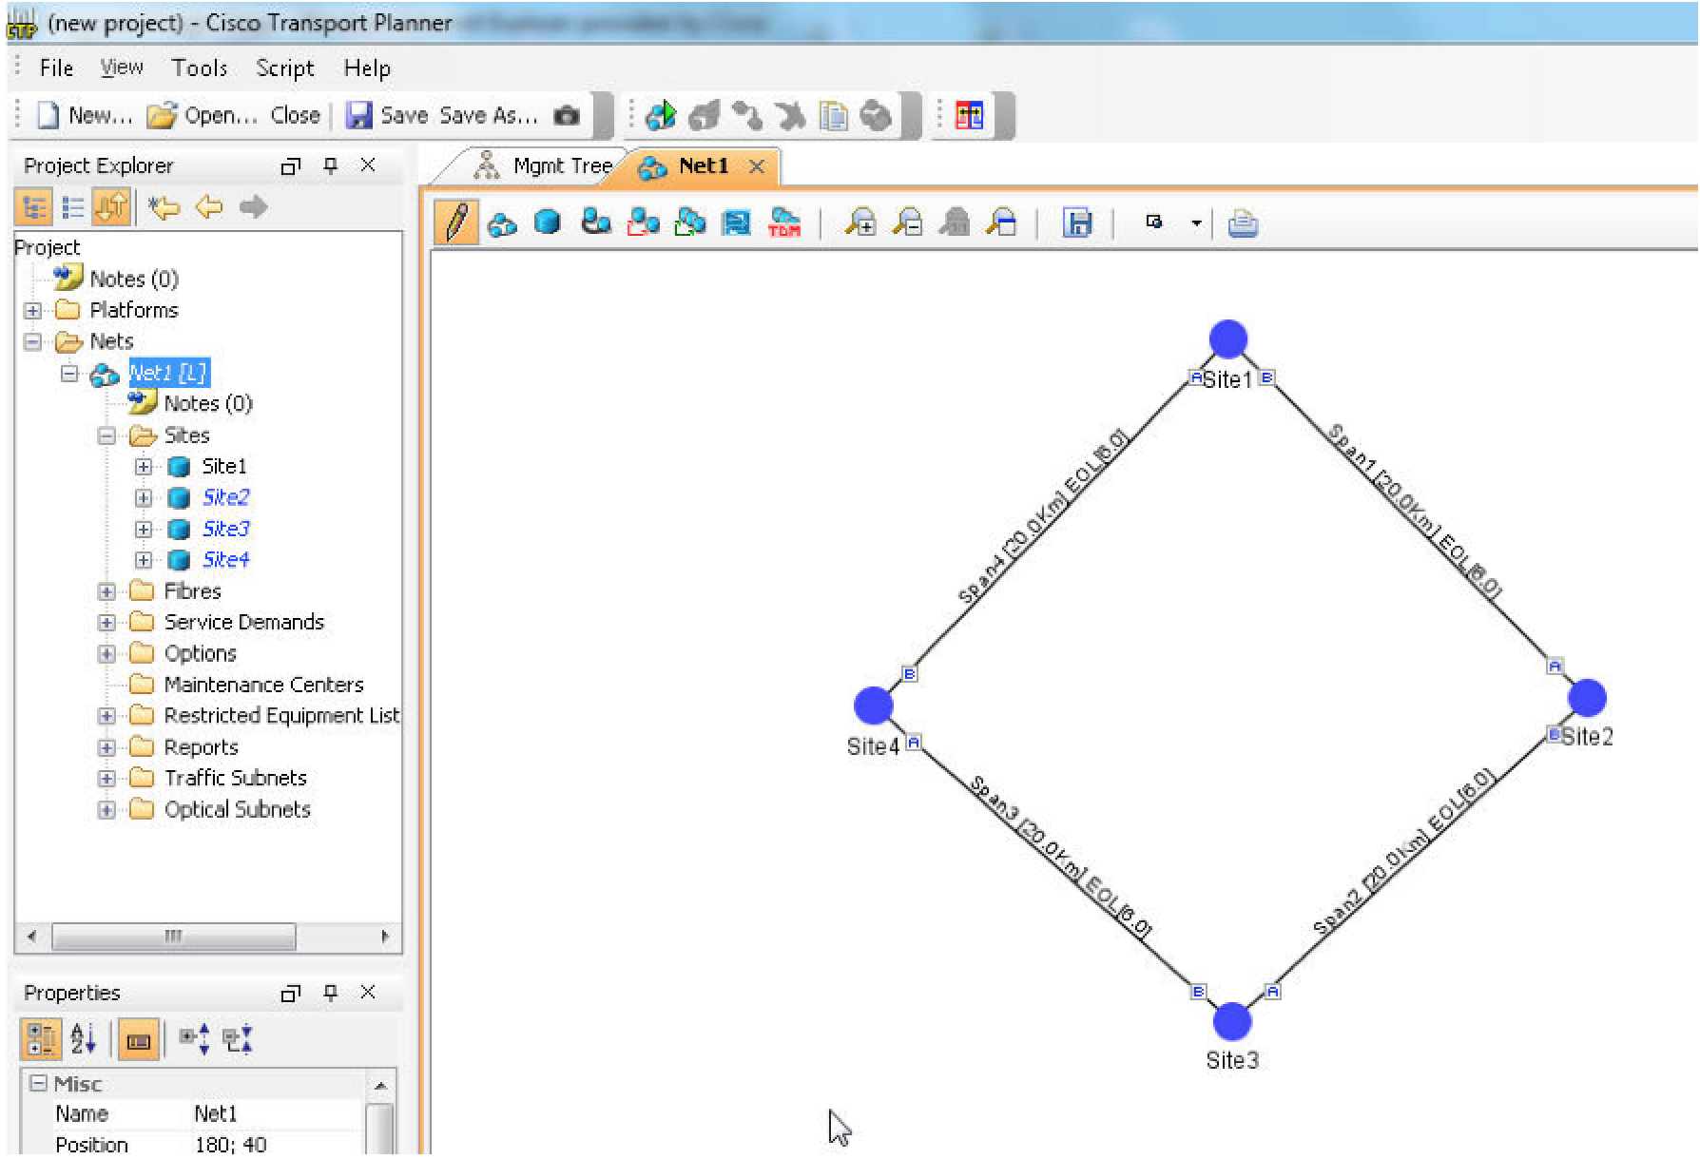Toggle the tree view button in Project Explorer
The image size is (1700, 1160).
pyautogui.click(x=34, y=207)
